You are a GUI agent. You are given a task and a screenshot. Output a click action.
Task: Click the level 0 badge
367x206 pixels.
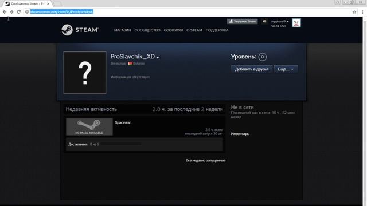(x=263, y=57)
